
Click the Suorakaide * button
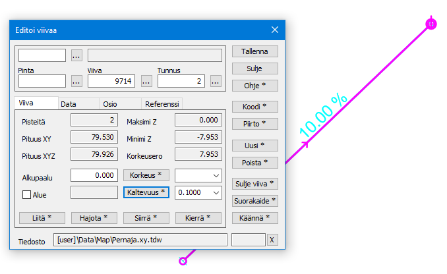[x=255, y=200]
